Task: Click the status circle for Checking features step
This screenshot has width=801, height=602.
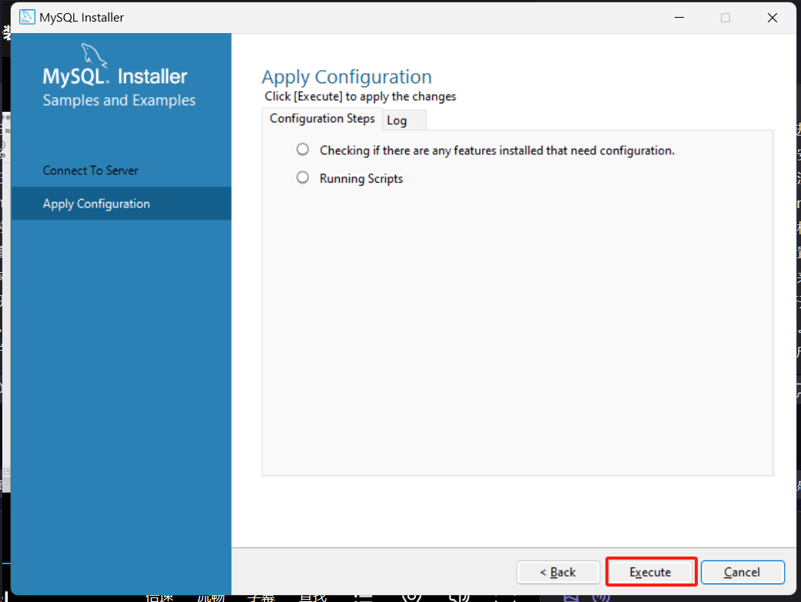Action: pyautogui.click(x=303, y=150)
